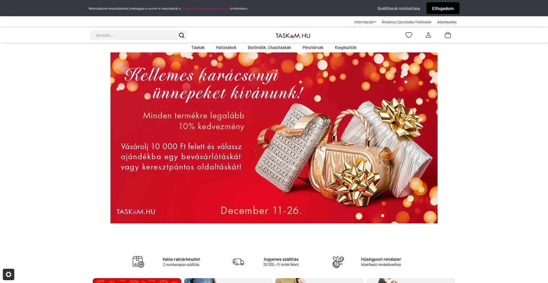This screenshot has width=548, height=283.
Task: Open the shopping cart icon
Action: (x=448, y=35)
